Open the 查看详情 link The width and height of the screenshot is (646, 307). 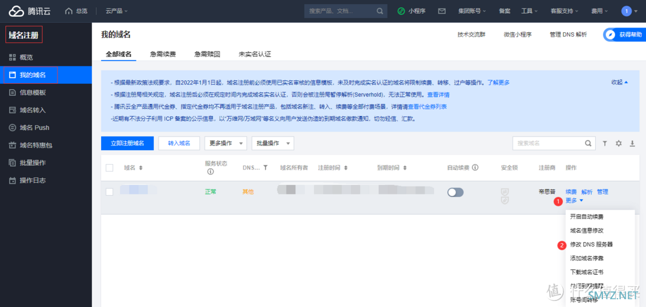point(438,95)
